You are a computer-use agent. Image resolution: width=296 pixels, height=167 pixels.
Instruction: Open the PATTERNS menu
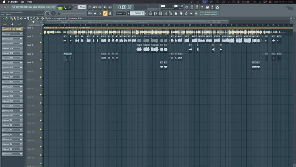28,7
